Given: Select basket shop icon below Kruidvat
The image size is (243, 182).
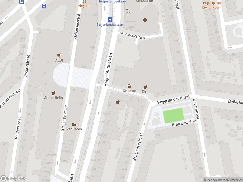Looking at the screenshot, I should point(118,102).
